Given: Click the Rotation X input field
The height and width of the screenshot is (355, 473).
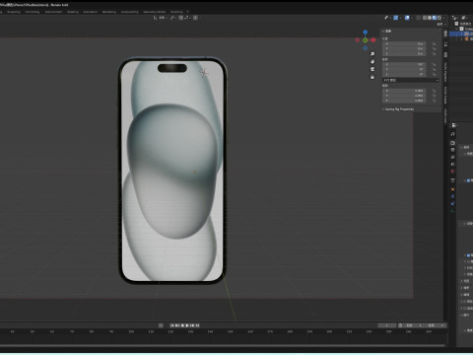Looking at the screenshot, I should 404,64.
